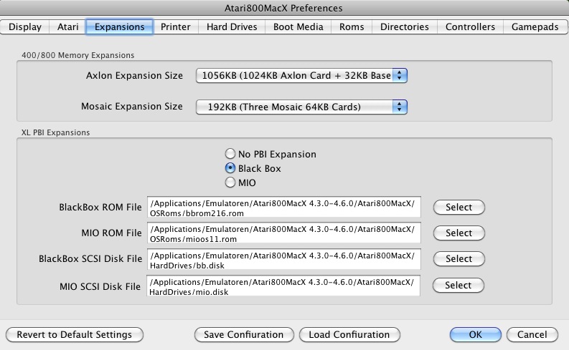Go to the Printer tab
The height and width of the screenshot is (350, 569).
(176, 26)
